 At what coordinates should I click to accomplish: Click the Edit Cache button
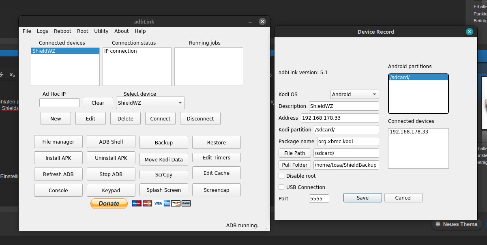[217, 173]
